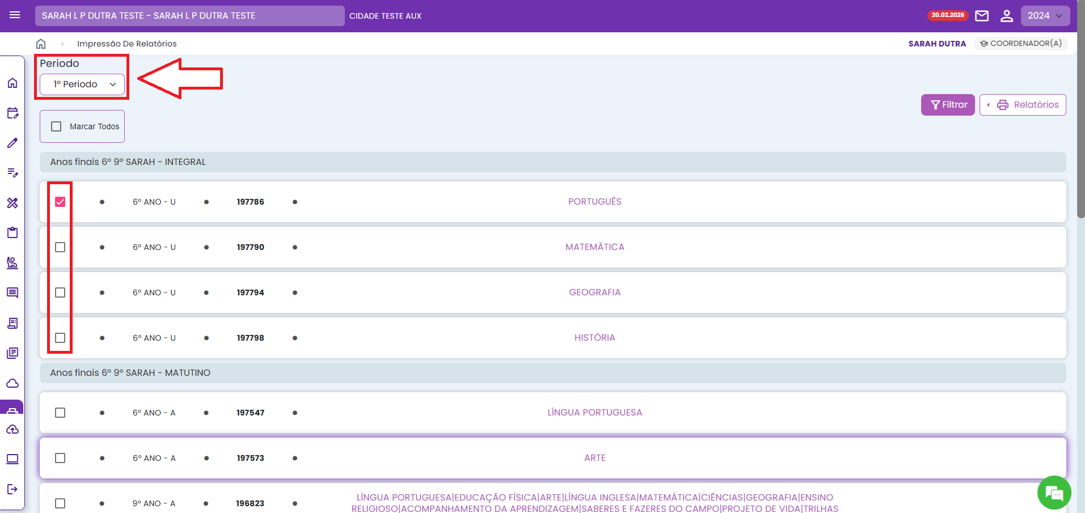Expand the 2024 year selector
This screenshot has height=513, width=1085.
click(1045, 16)
